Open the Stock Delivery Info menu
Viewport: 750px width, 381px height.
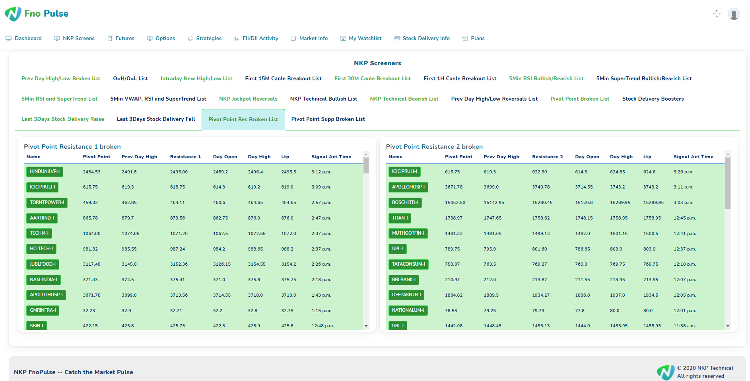tap(422, 39)
